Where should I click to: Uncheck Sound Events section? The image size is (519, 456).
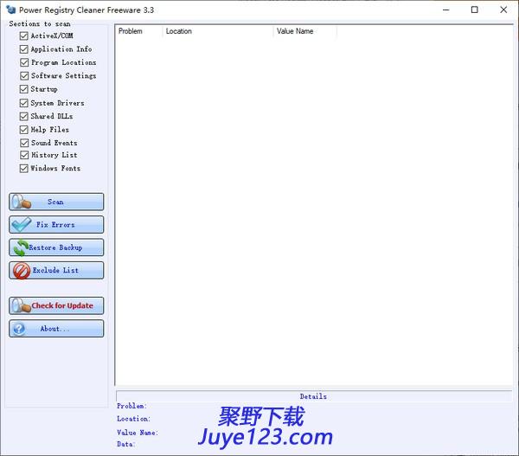click(x=24, y=143)
